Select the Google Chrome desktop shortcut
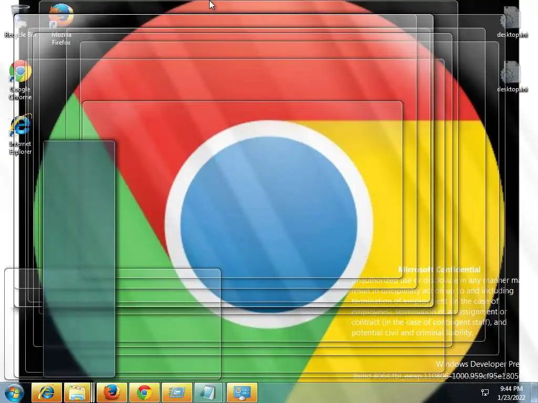This screenshot has height=403, width=538. 20,80
